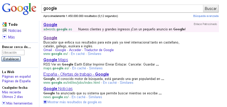Open the Google Maps result

(56, 60)
